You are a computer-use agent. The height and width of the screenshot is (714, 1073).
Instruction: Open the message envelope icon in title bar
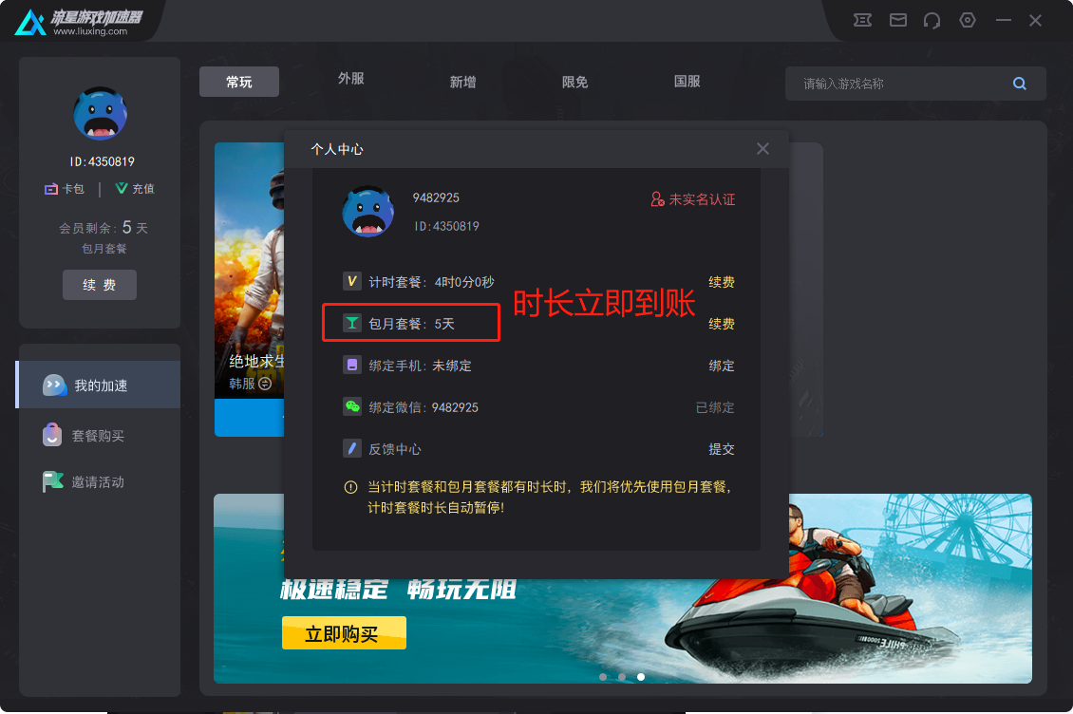897,19
